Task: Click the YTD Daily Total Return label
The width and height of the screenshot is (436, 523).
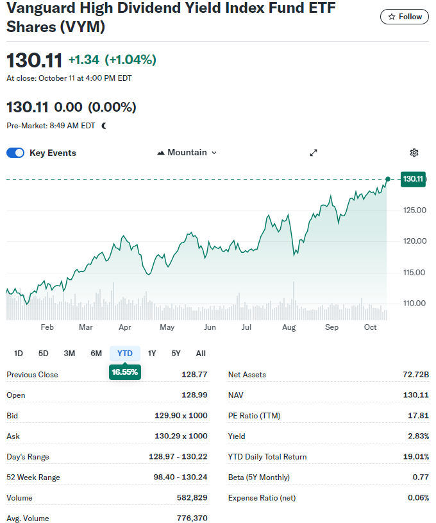Action: pyautogui.click(x=267, y=457)
